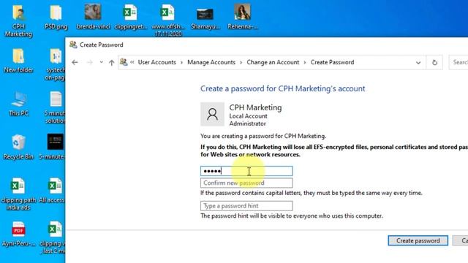Click the new password field
The height and width of the screenshot is (263, 468).
(x=246, y=171)
